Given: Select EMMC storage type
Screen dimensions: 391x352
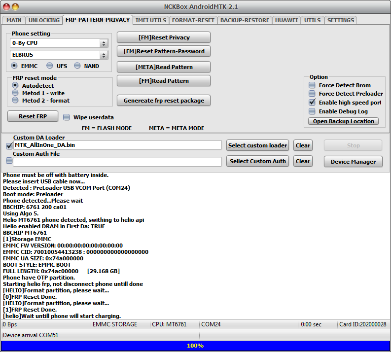Looking at the screenshot, I should pyautogui.click(x=14, y=66).
